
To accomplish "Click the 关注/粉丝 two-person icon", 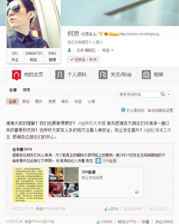I will click(103, 74).
